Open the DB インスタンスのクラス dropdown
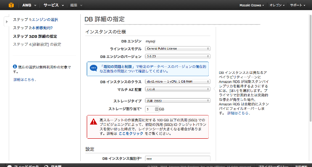This screenshot has height=167, width=312. (178, 82)
